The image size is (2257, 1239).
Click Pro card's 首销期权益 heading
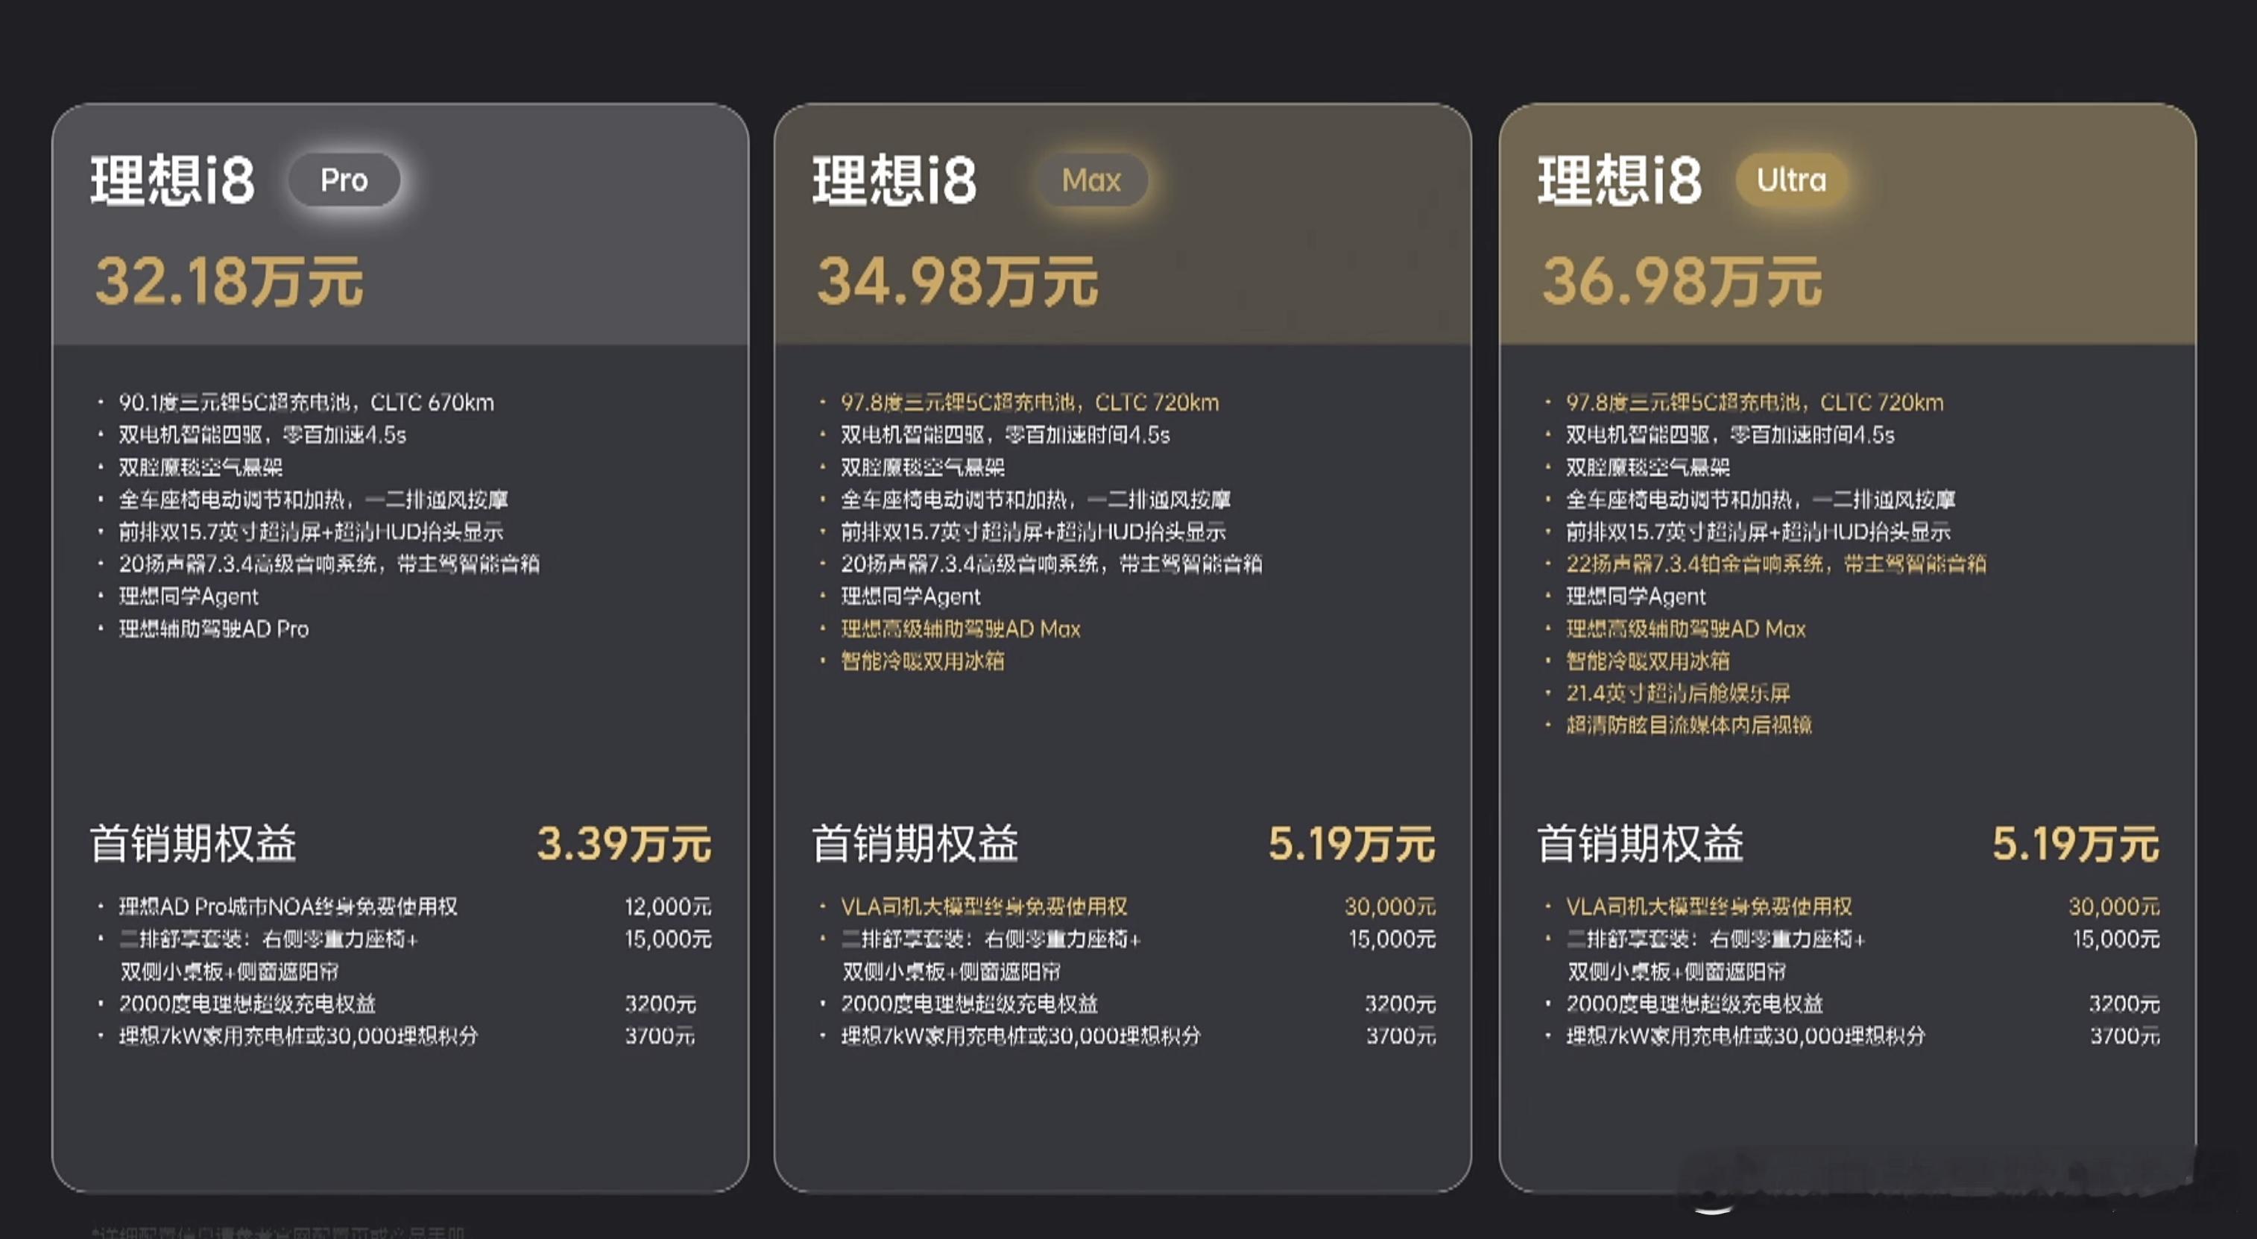(x=194, y=843)
